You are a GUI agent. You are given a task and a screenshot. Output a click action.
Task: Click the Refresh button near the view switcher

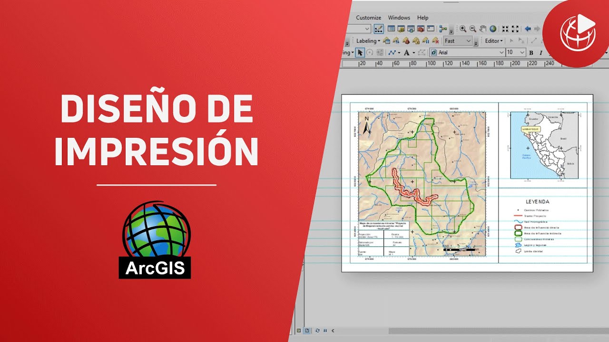point(317,330)
